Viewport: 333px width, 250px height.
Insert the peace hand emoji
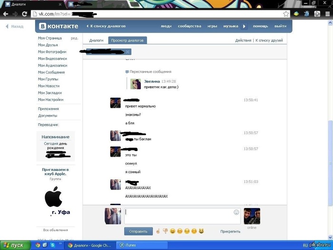tap(158, 231)
